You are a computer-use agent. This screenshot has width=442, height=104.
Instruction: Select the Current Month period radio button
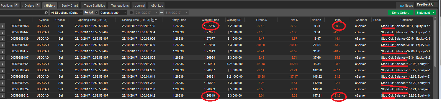pyautogui.click(x=97, y=13)
